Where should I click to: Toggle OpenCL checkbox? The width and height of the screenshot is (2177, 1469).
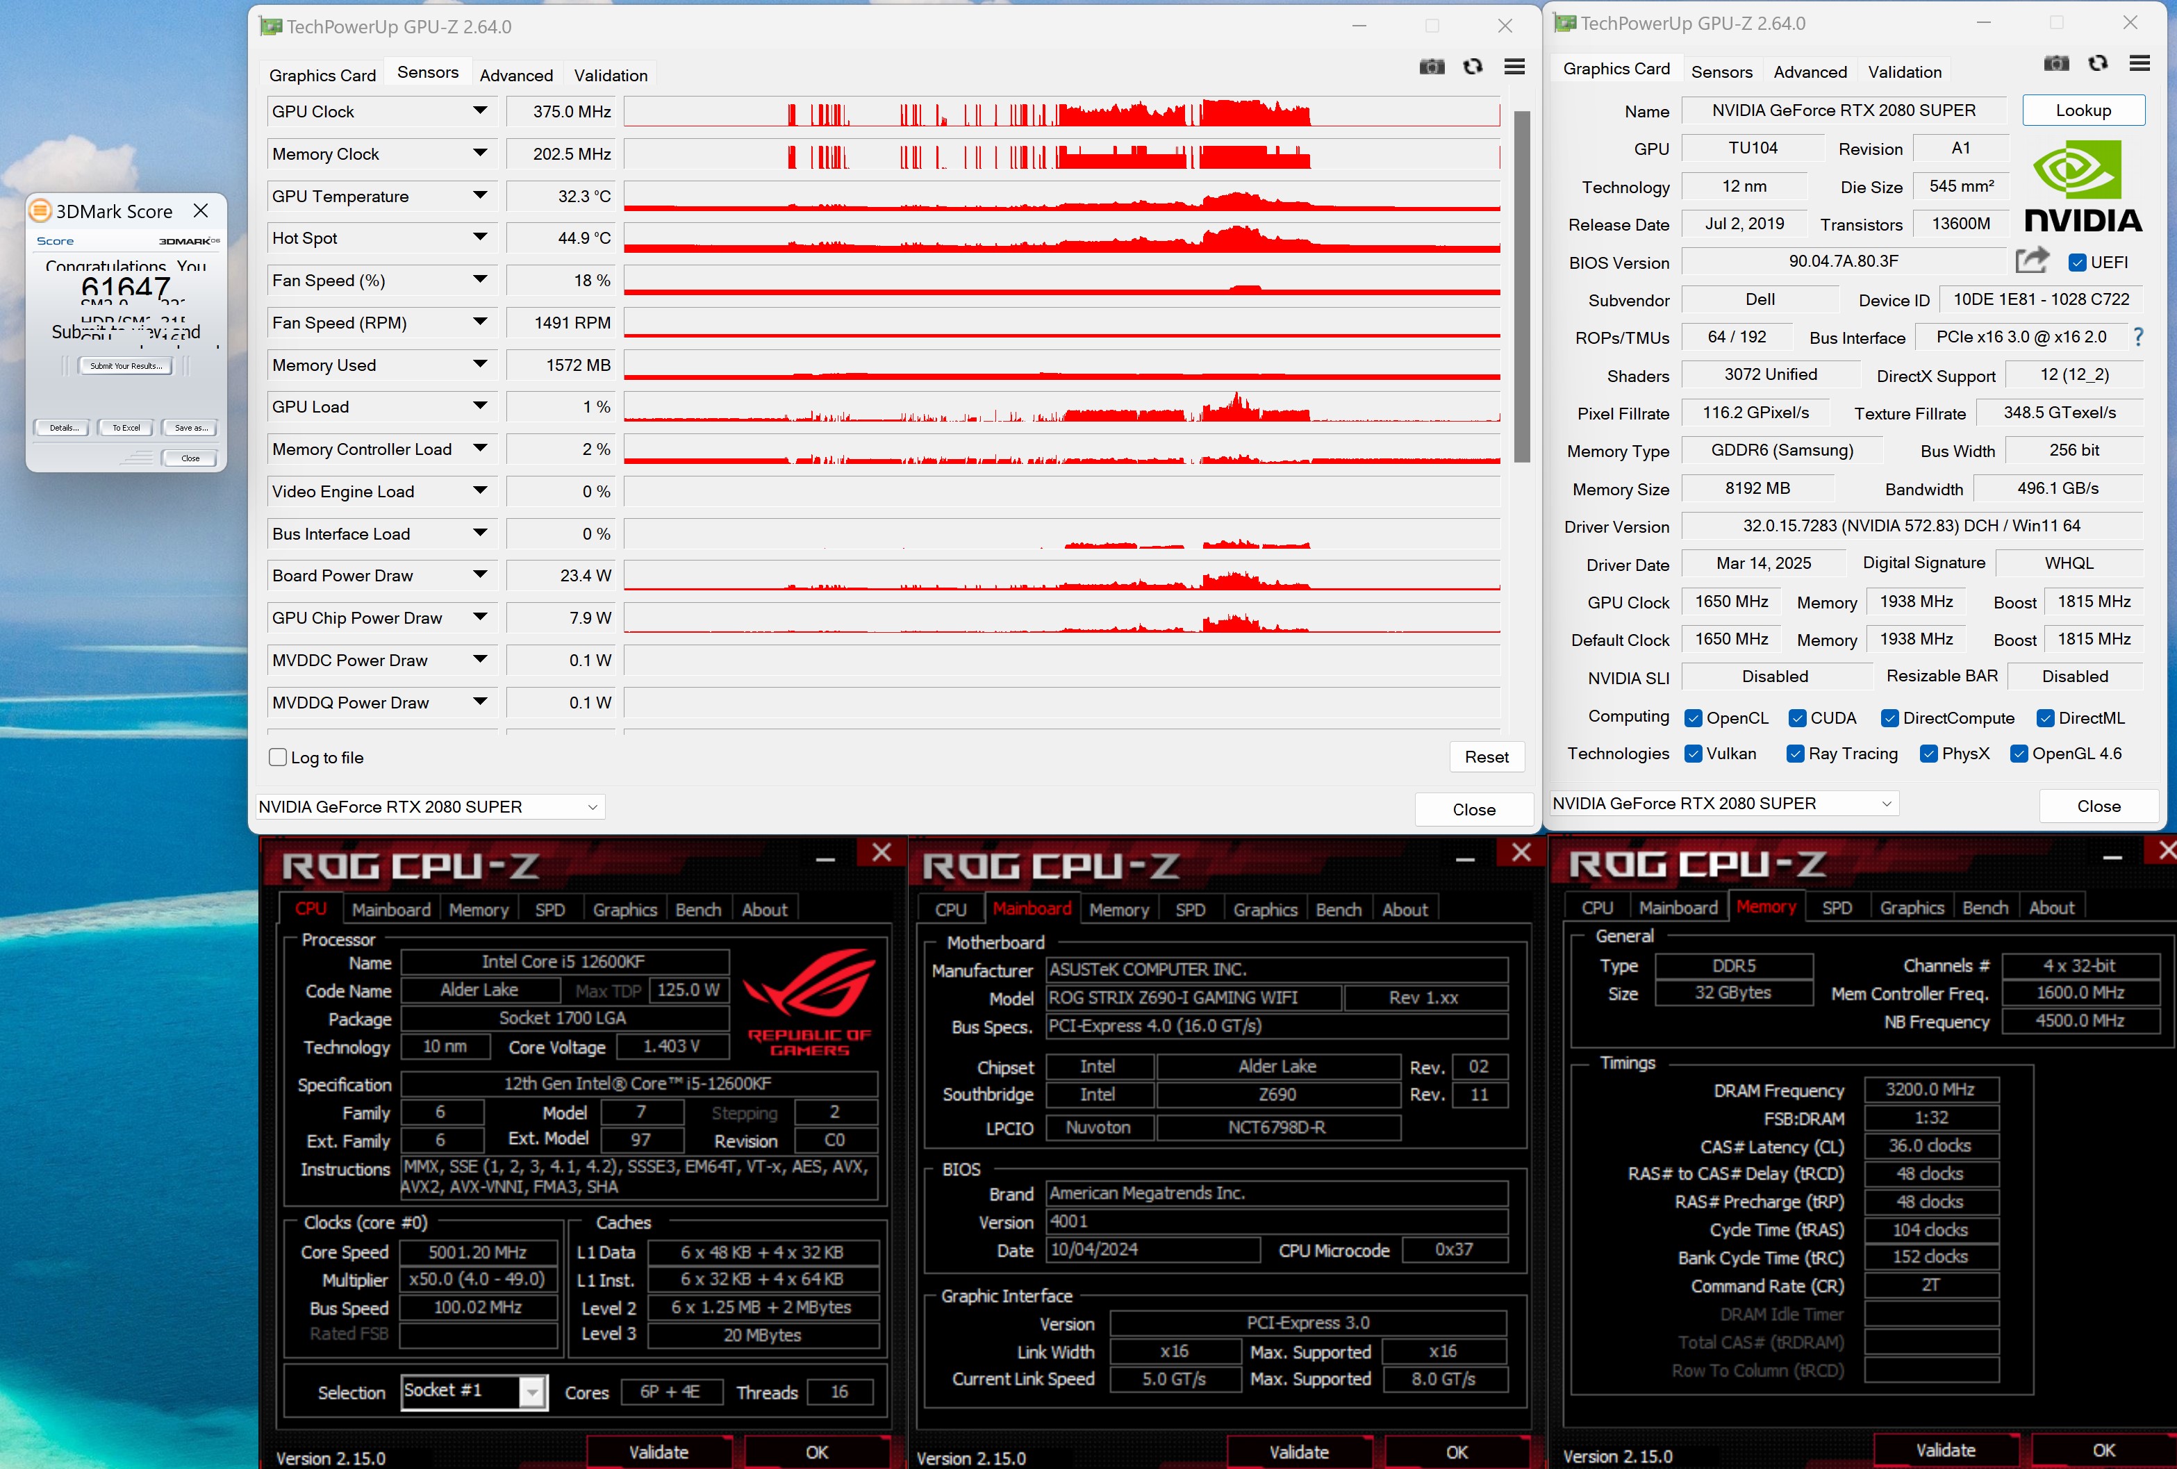click(1693, 719)
